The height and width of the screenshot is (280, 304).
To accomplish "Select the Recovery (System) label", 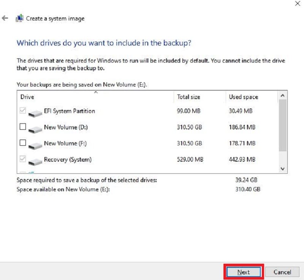I will click(x=68, y=160).
